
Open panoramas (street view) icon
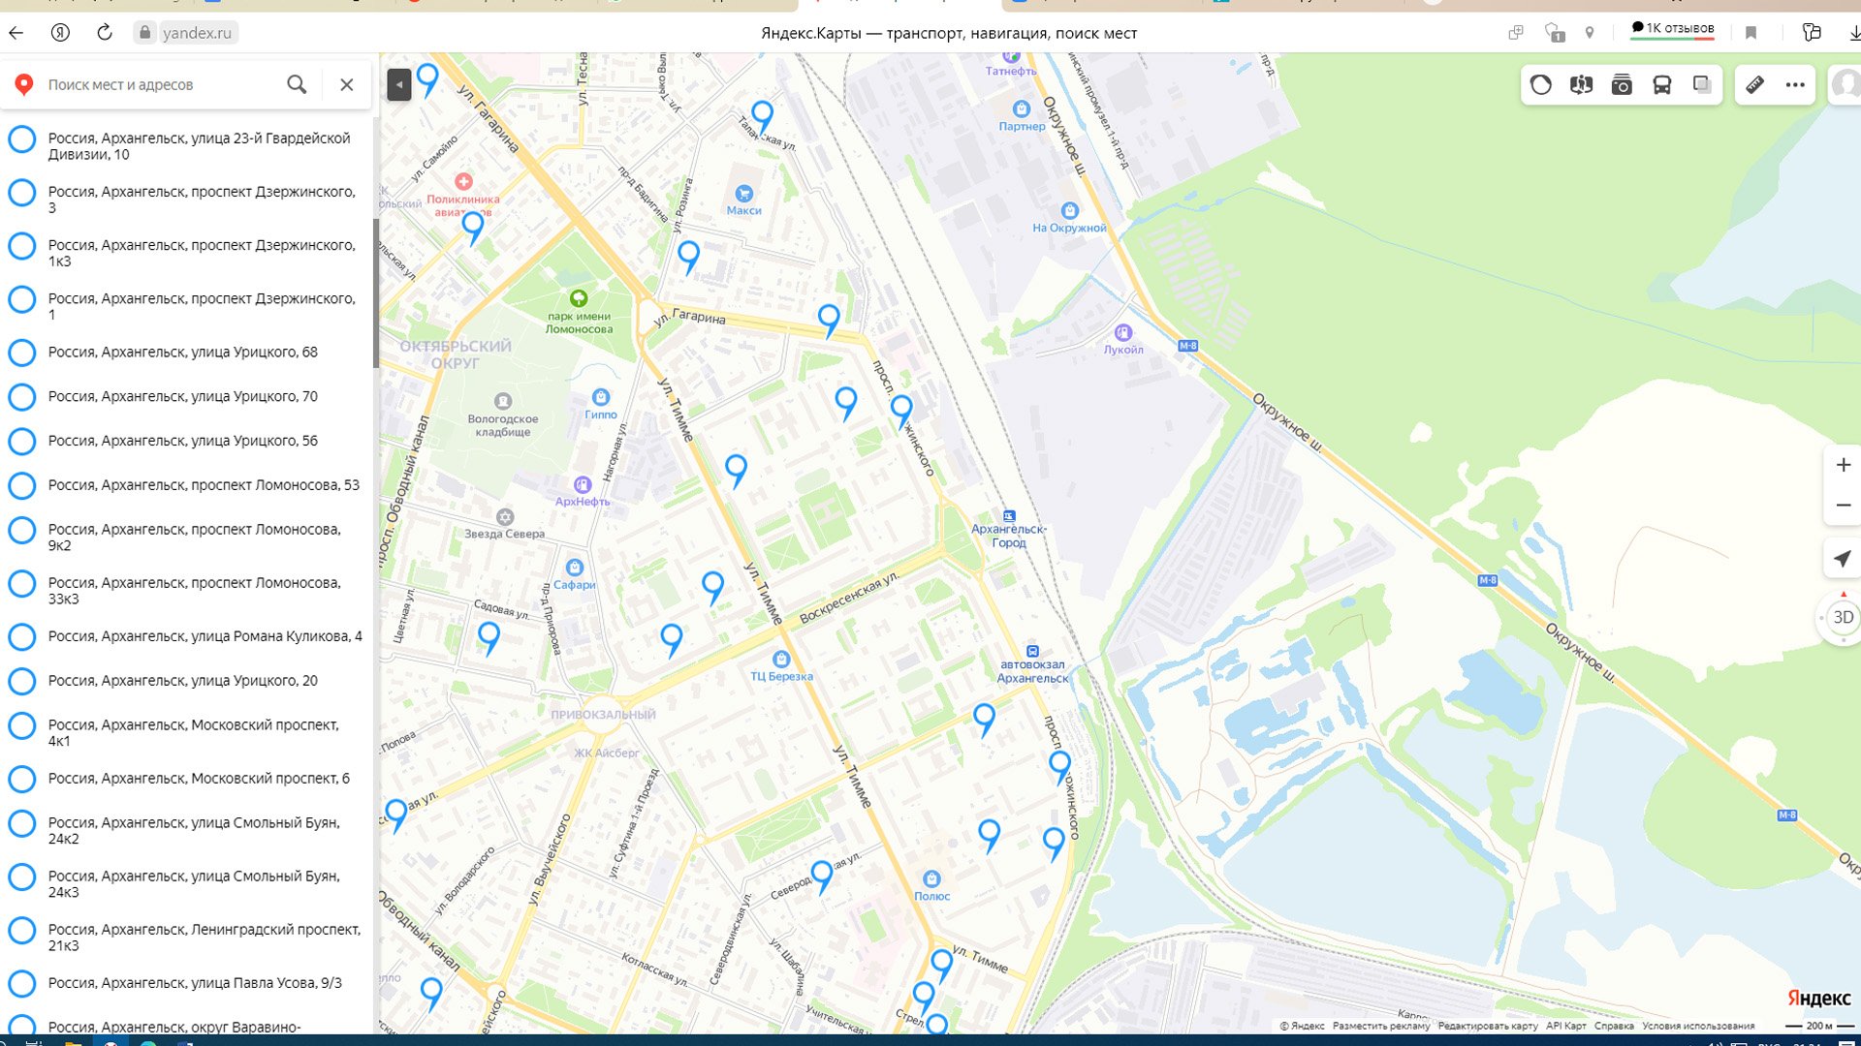1582,85
